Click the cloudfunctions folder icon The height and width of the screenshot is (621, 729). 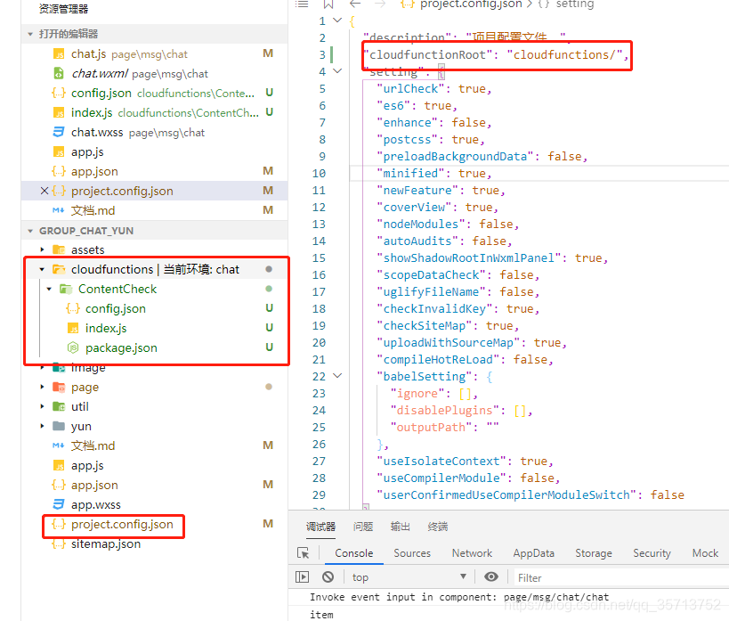coord(59,269)
